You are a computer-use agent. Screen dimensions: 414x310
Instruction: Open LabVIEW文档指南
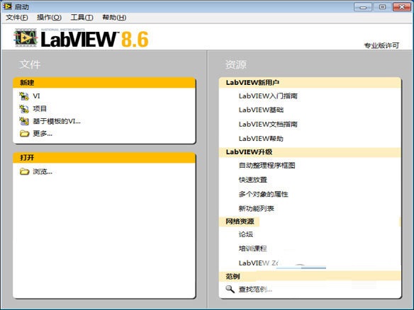pos(268,124)
